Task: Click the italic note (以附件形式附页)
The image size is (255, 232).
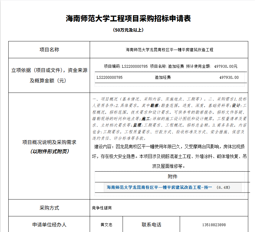Action: (x=49, y=151)
